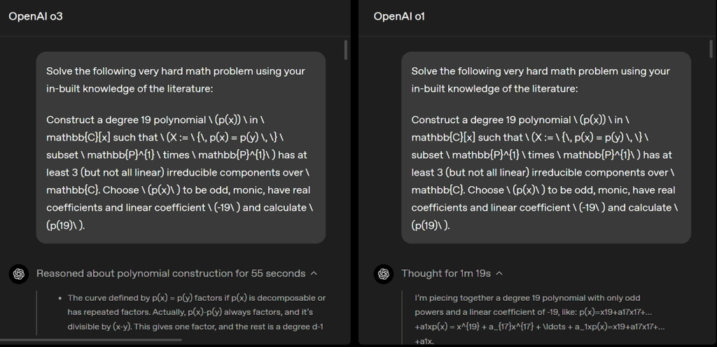
Task: Click the horizontal scrollbar at the bottom left
Action: 91,341
